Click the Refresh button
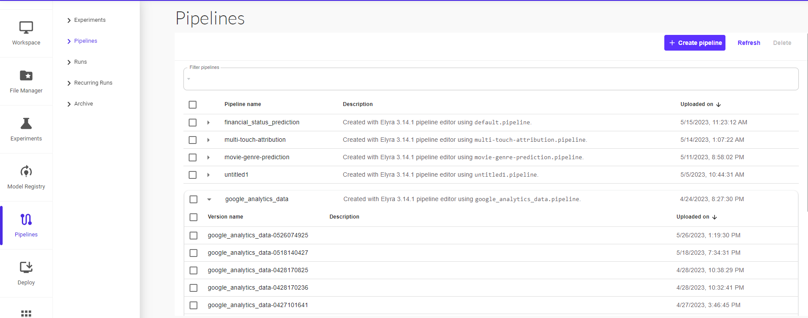The height and width of the screenshot is (318, 808). [749, 43]
